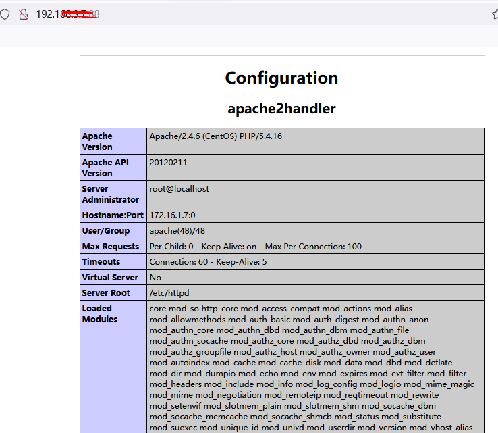498x433 pixels.
Task: Click the Hostname:Port label cell
Action: [x=113, y=215]
